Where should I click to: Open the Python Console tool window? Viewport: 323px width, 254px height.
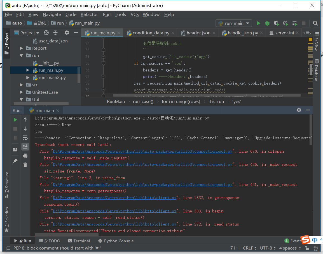(x=116, y=241)
